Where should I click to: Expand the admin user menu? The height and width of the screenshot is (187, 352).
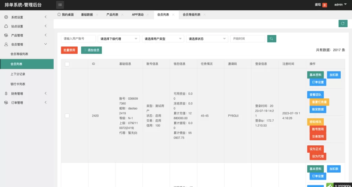(x=340, y=5)
